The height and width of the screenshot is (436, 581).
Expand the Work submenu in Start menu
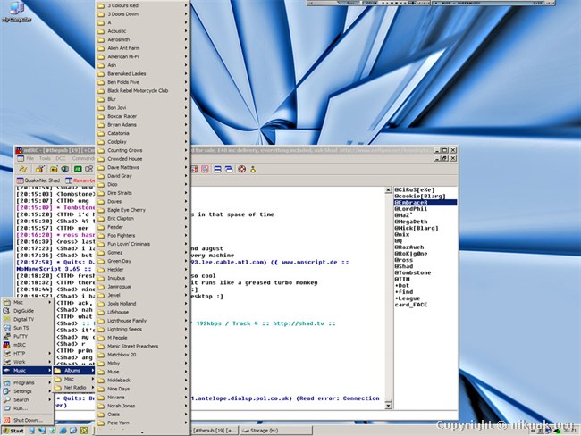(x=28, y=362)
